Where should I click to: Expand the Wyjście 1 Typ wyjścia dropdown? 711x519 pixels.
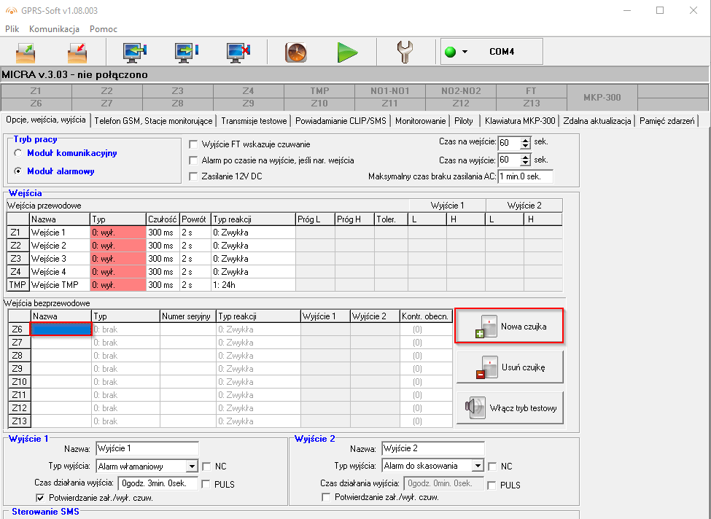point(192,466)
